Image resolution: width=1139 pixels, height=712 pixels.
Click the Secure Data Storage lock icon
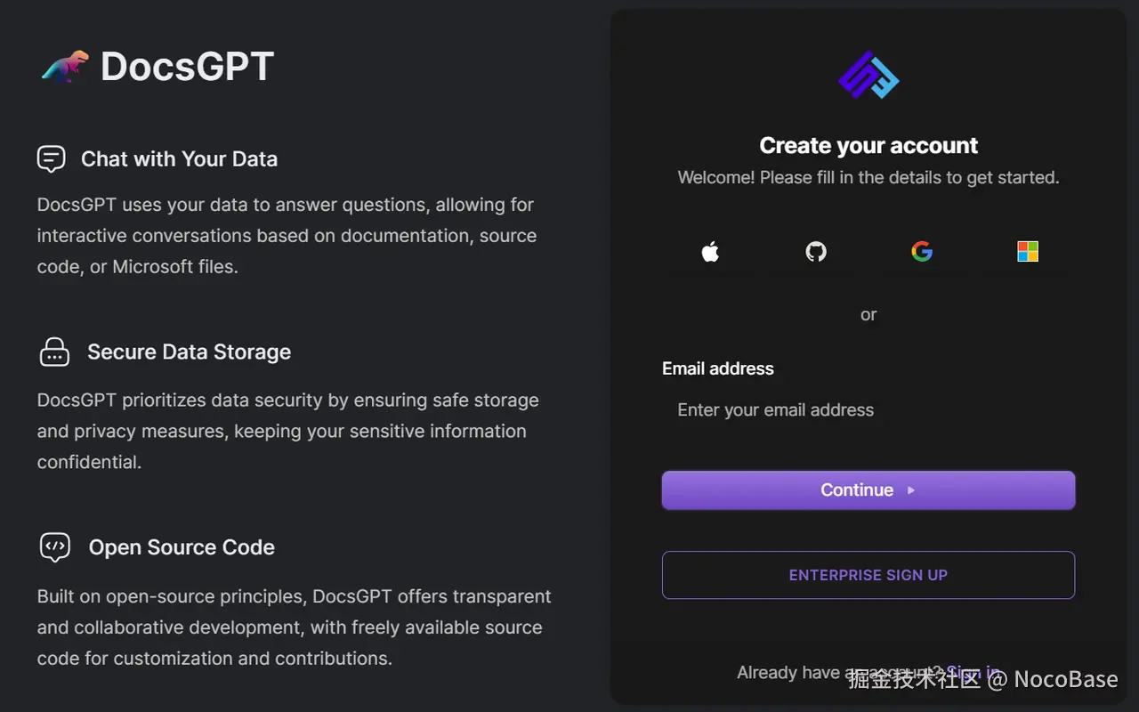[x=54, y=352]
